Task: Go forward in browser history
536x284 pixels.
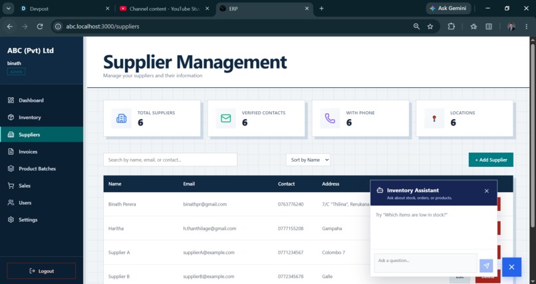Action: click(x=25, y=27)
